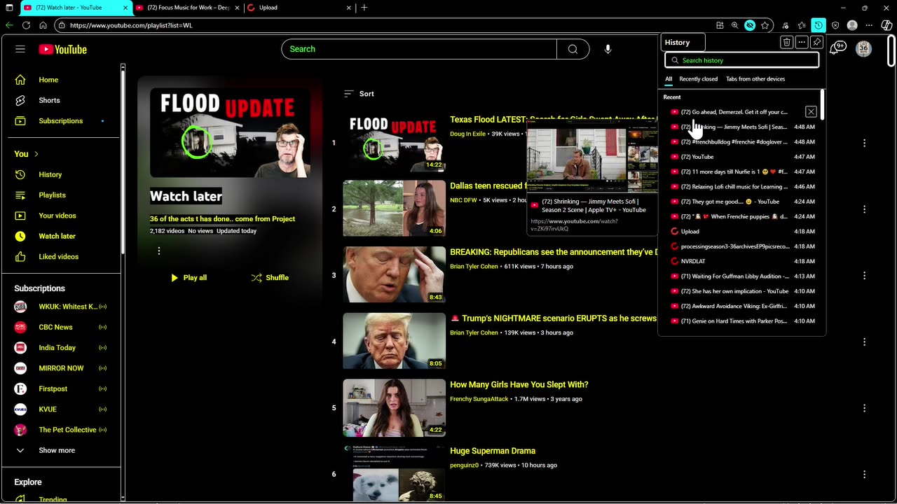
Task: Start voice search with the microphone
Action: click(608, 49)
